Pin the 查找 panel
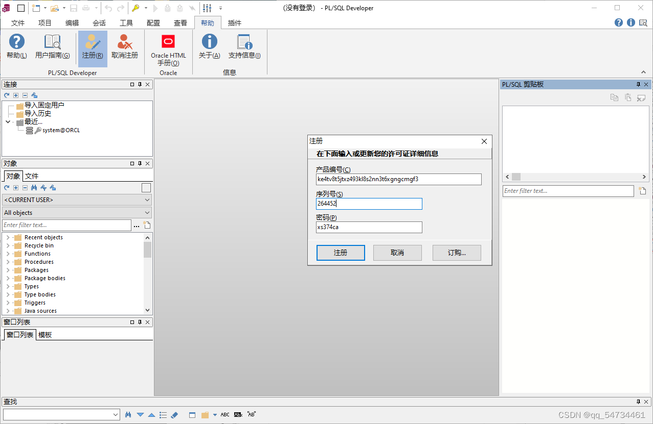The width and height of the screenshot is (653, 424). pyautogui.click(x=638, y=402)
